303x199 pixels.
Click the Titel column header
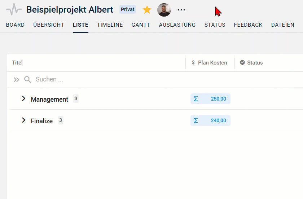click(17, 63)
